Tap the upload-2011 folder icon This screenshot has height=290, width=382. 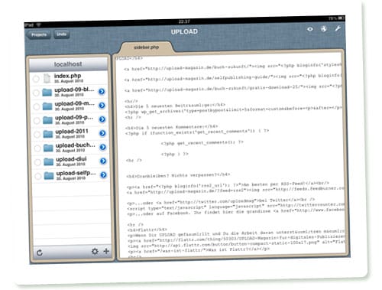click(48, 134)
